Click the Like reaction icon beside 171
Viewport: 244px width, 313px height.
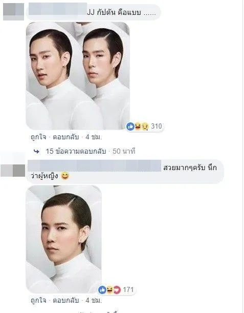[x=102, y=289]
